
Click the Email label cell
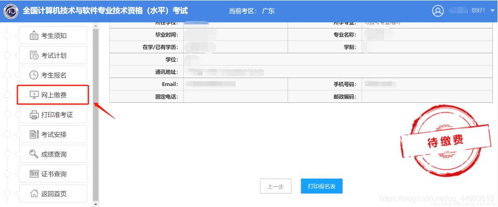(x=147, y=84)
